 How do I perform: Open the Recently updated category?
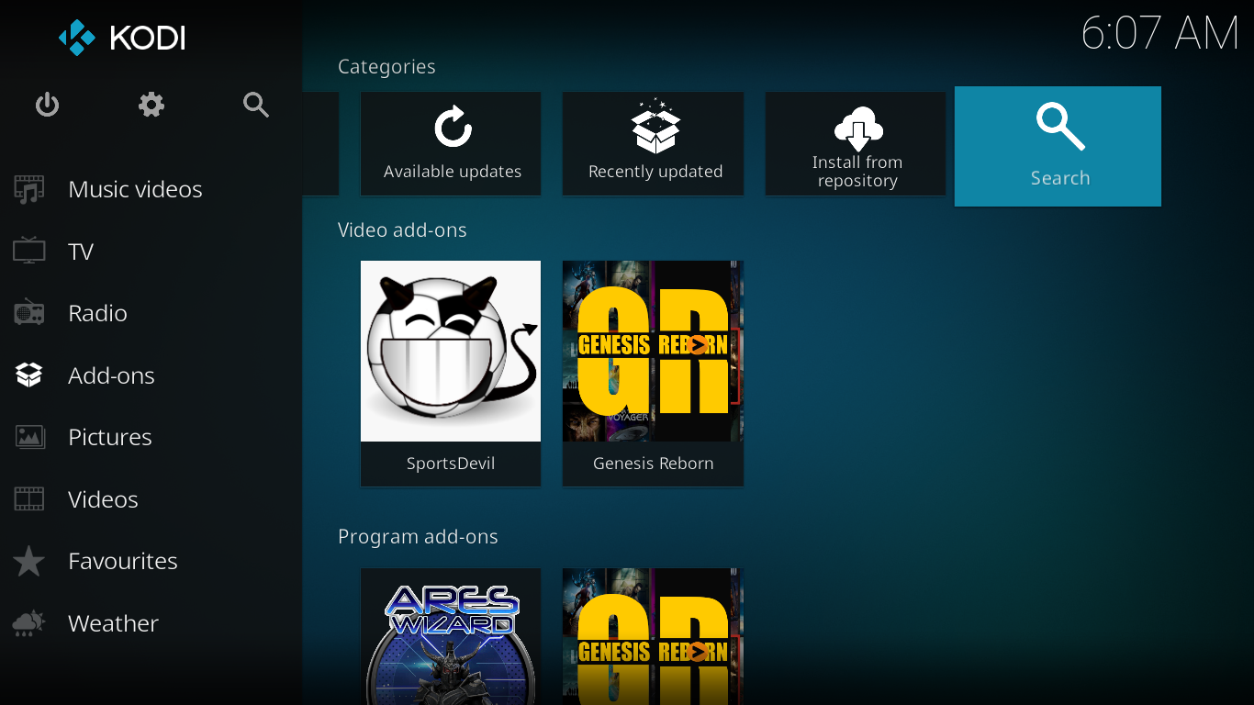coord(653,143)
